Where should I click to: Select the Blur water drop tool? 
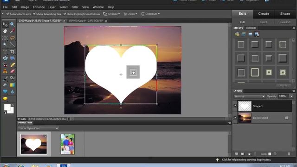click(13, 92)
